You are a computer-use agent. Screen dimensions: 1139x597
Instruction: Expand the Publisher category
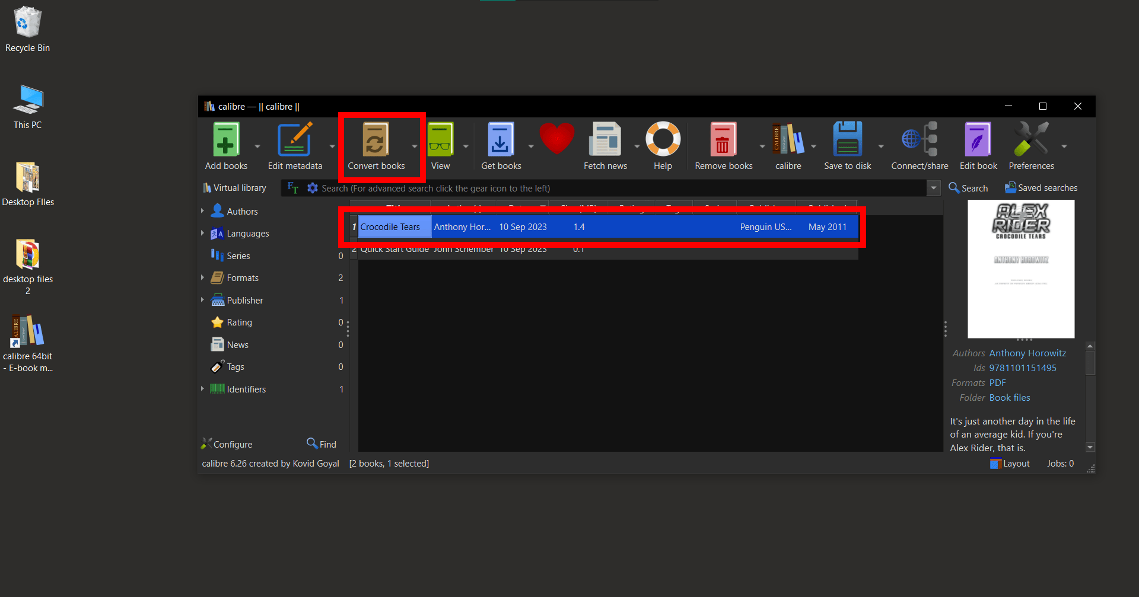(x=203, y=300)
